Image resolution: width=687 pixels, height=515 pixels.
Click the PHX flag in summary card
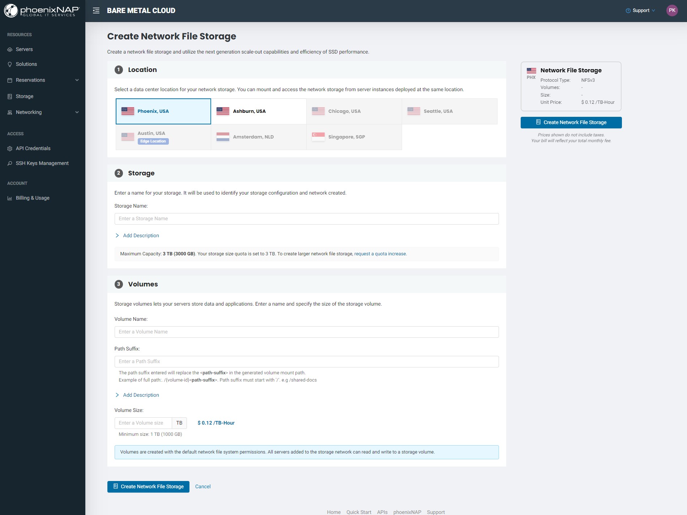coord(532,71)
